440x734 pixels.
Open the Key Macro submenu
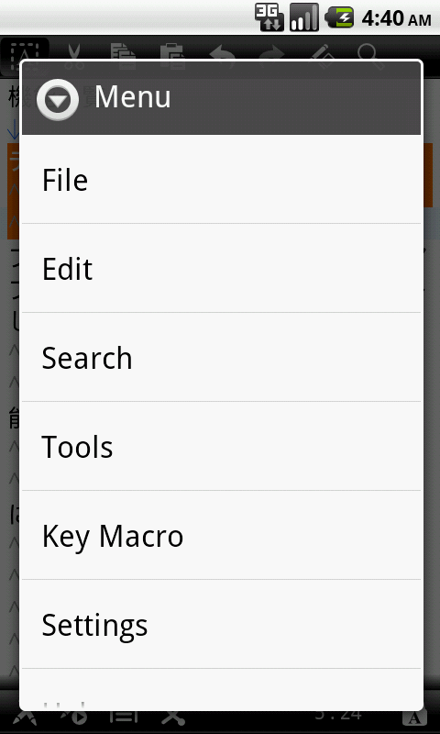click(x=221, y=535)
